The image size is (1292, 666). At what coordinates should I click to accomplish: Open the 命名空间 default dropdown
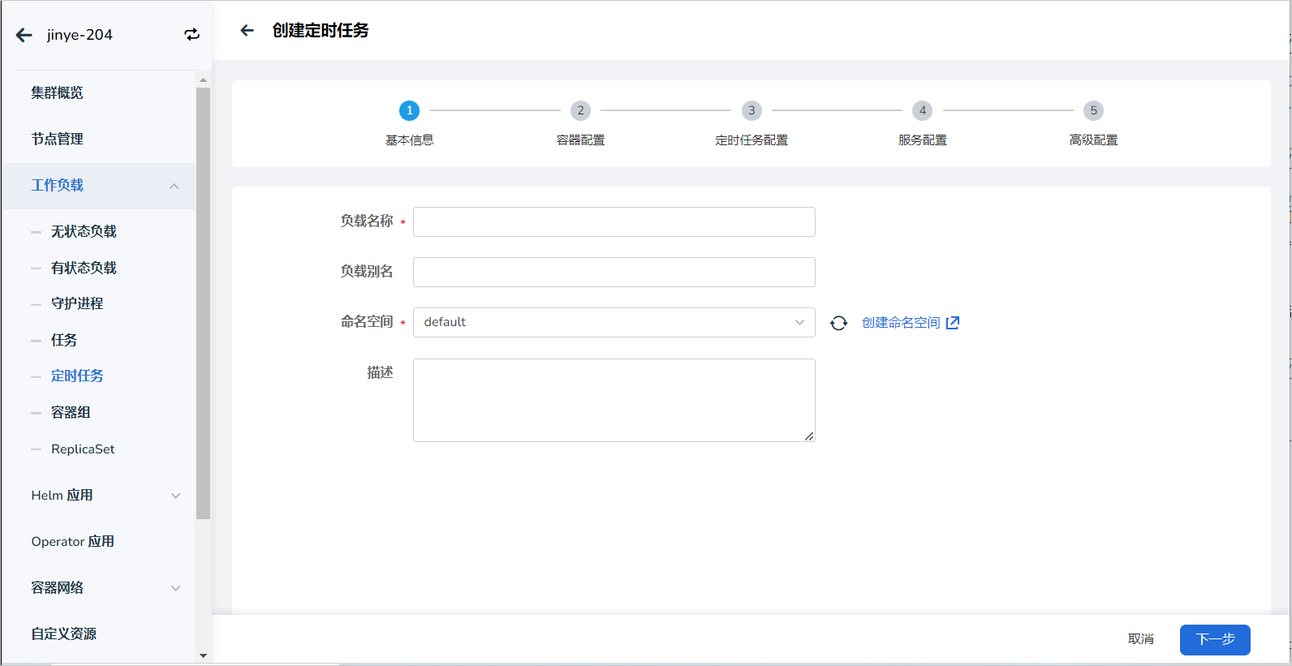click(614, 322)
